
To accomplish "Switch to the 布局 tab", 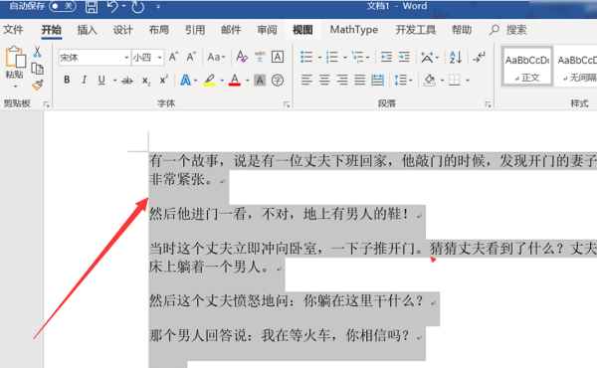I will tap(159, 30).
